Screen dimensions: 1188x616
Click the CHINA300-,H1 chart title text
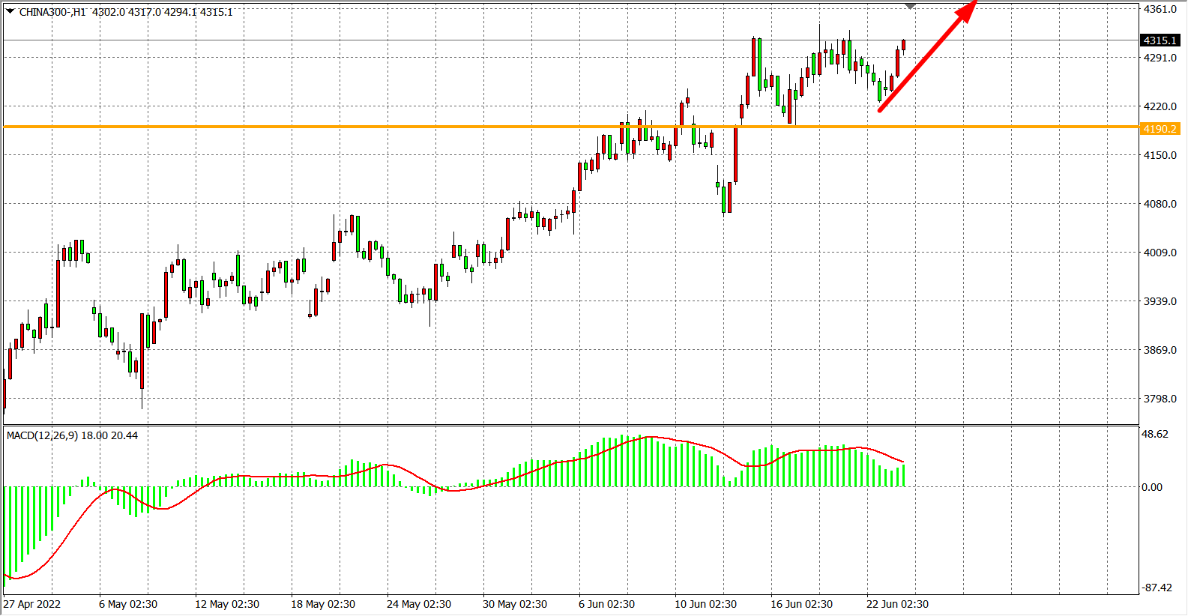(52, 12)
